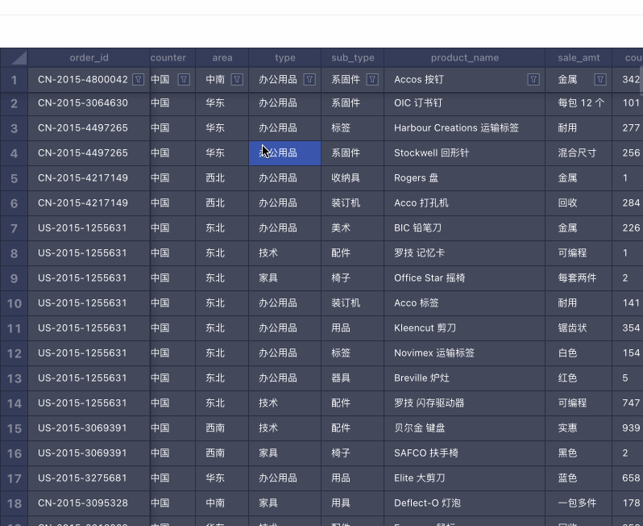Select the order_id column header
This screenshot has width=643, height=526.
point(89,58)
